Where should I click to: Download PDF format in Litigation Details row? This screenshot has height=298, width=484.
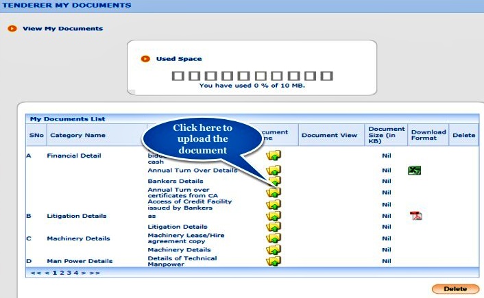pyautogui.click(x=415, y=216)
